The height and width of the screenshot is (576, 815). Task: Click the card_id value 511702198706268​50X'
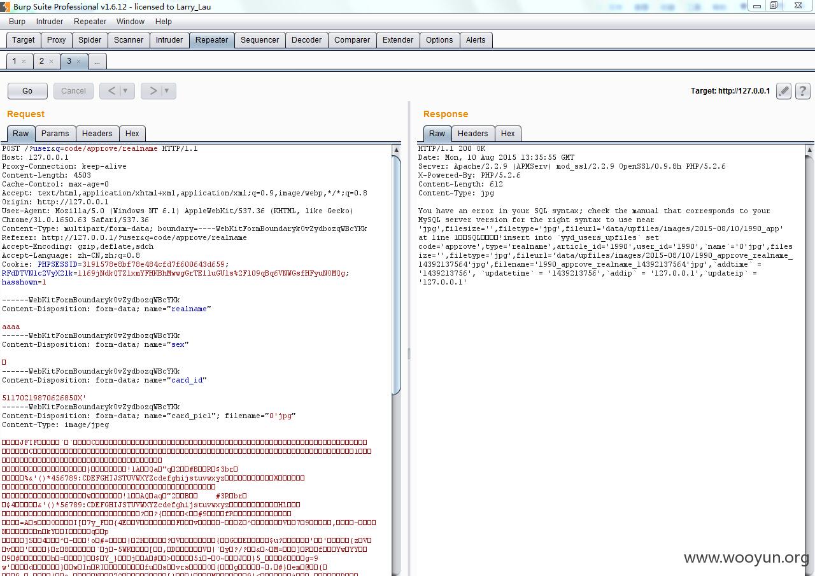click(44, 398)
